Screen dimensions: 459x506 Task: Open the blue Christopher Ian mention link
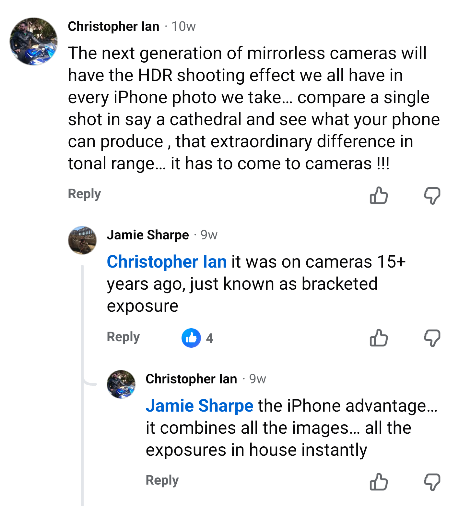(167, 262)
